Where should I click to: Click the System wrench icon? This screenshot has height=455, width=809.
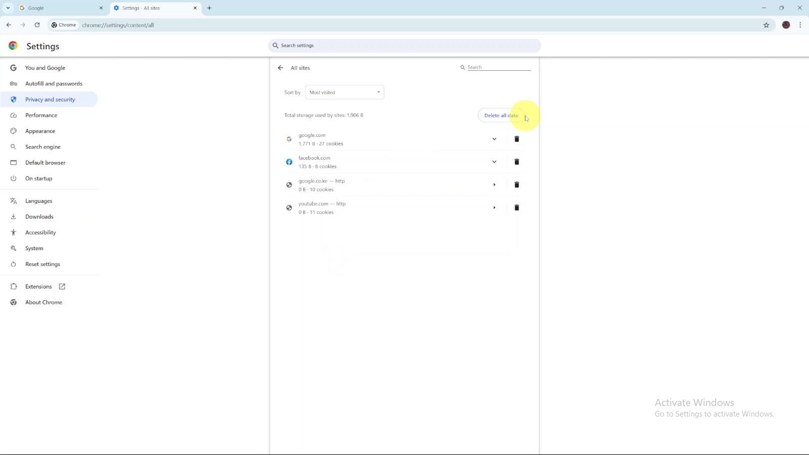tap(14, 248)
